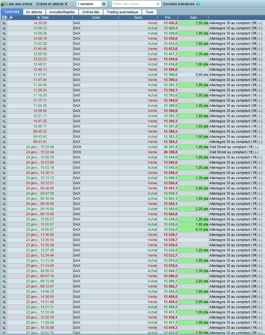Switch to the Exécutés tab
This screenshot has width=265, height=335.
pyautogui.click(x=12, y=12)
